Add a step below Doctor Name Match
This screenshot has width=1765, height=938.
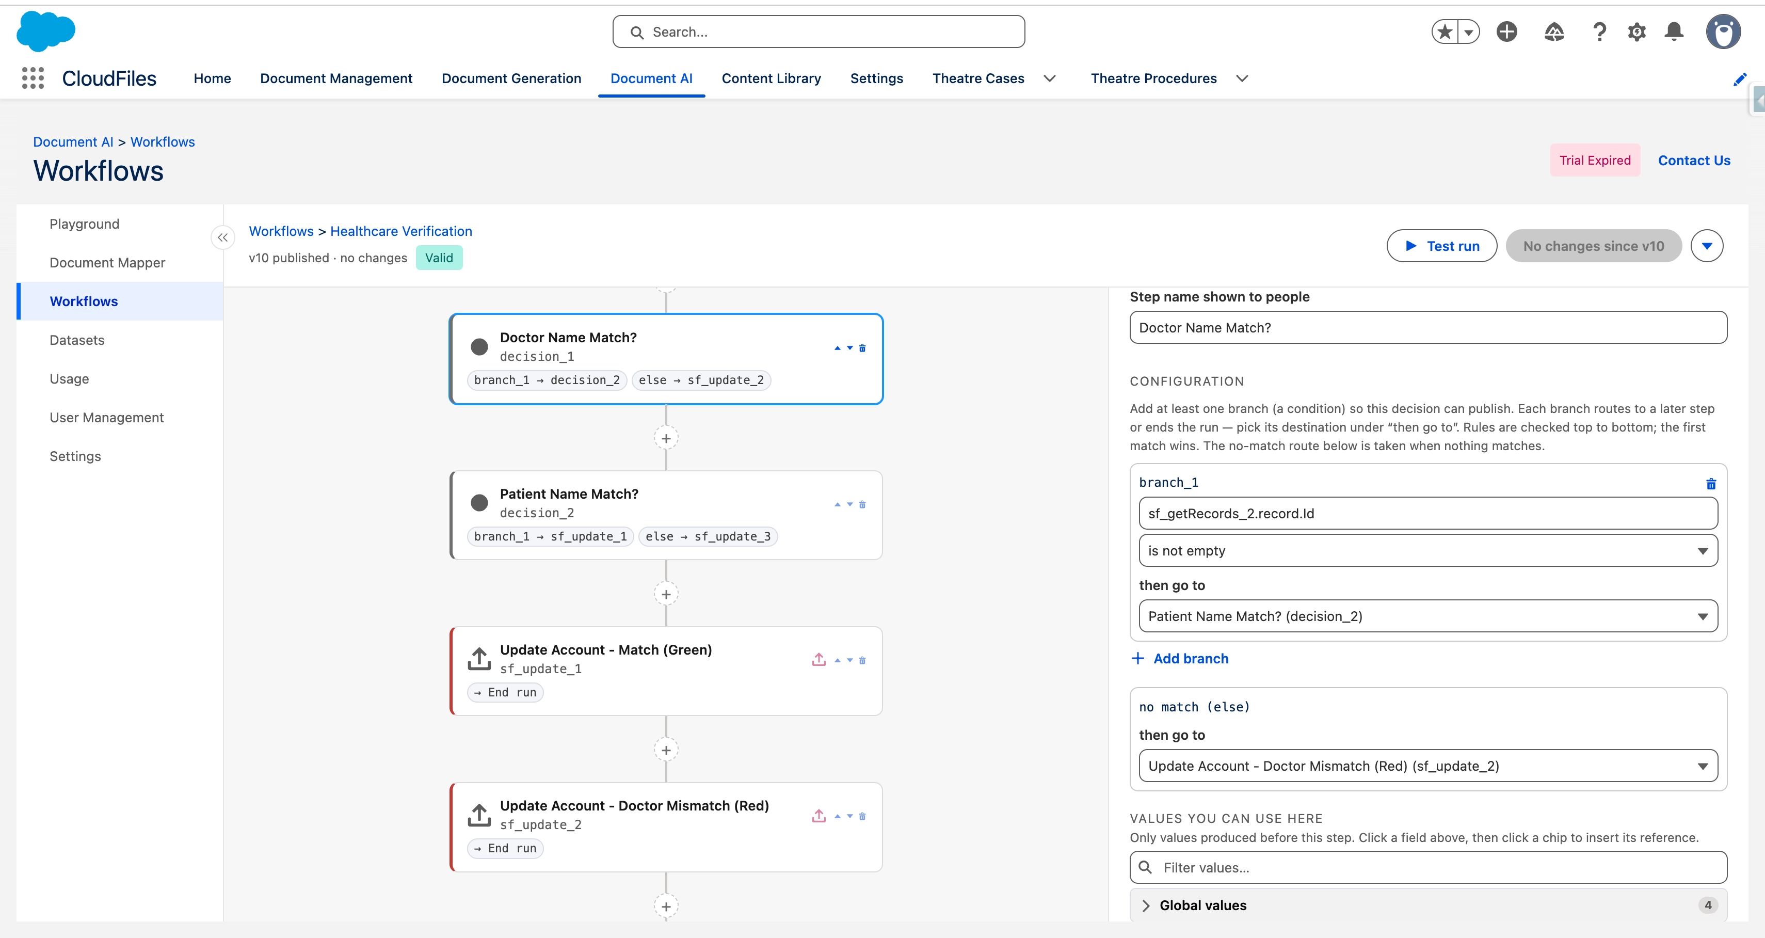point(666,438)
